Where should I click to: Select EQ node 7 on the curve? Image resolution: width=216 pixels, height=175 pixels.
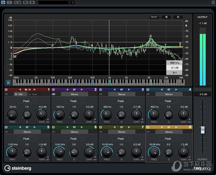165,48
